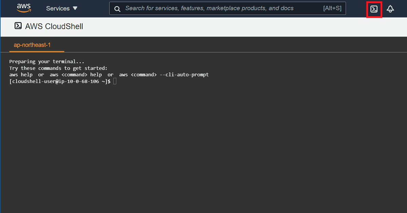Expand the Services dropdown arrow
This screenshot has height=213, width=407.
(75, 8)
